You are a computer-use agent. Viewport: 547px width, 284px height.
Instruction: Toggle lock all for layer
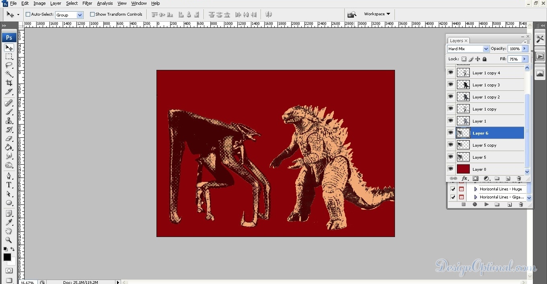[485, 59]
